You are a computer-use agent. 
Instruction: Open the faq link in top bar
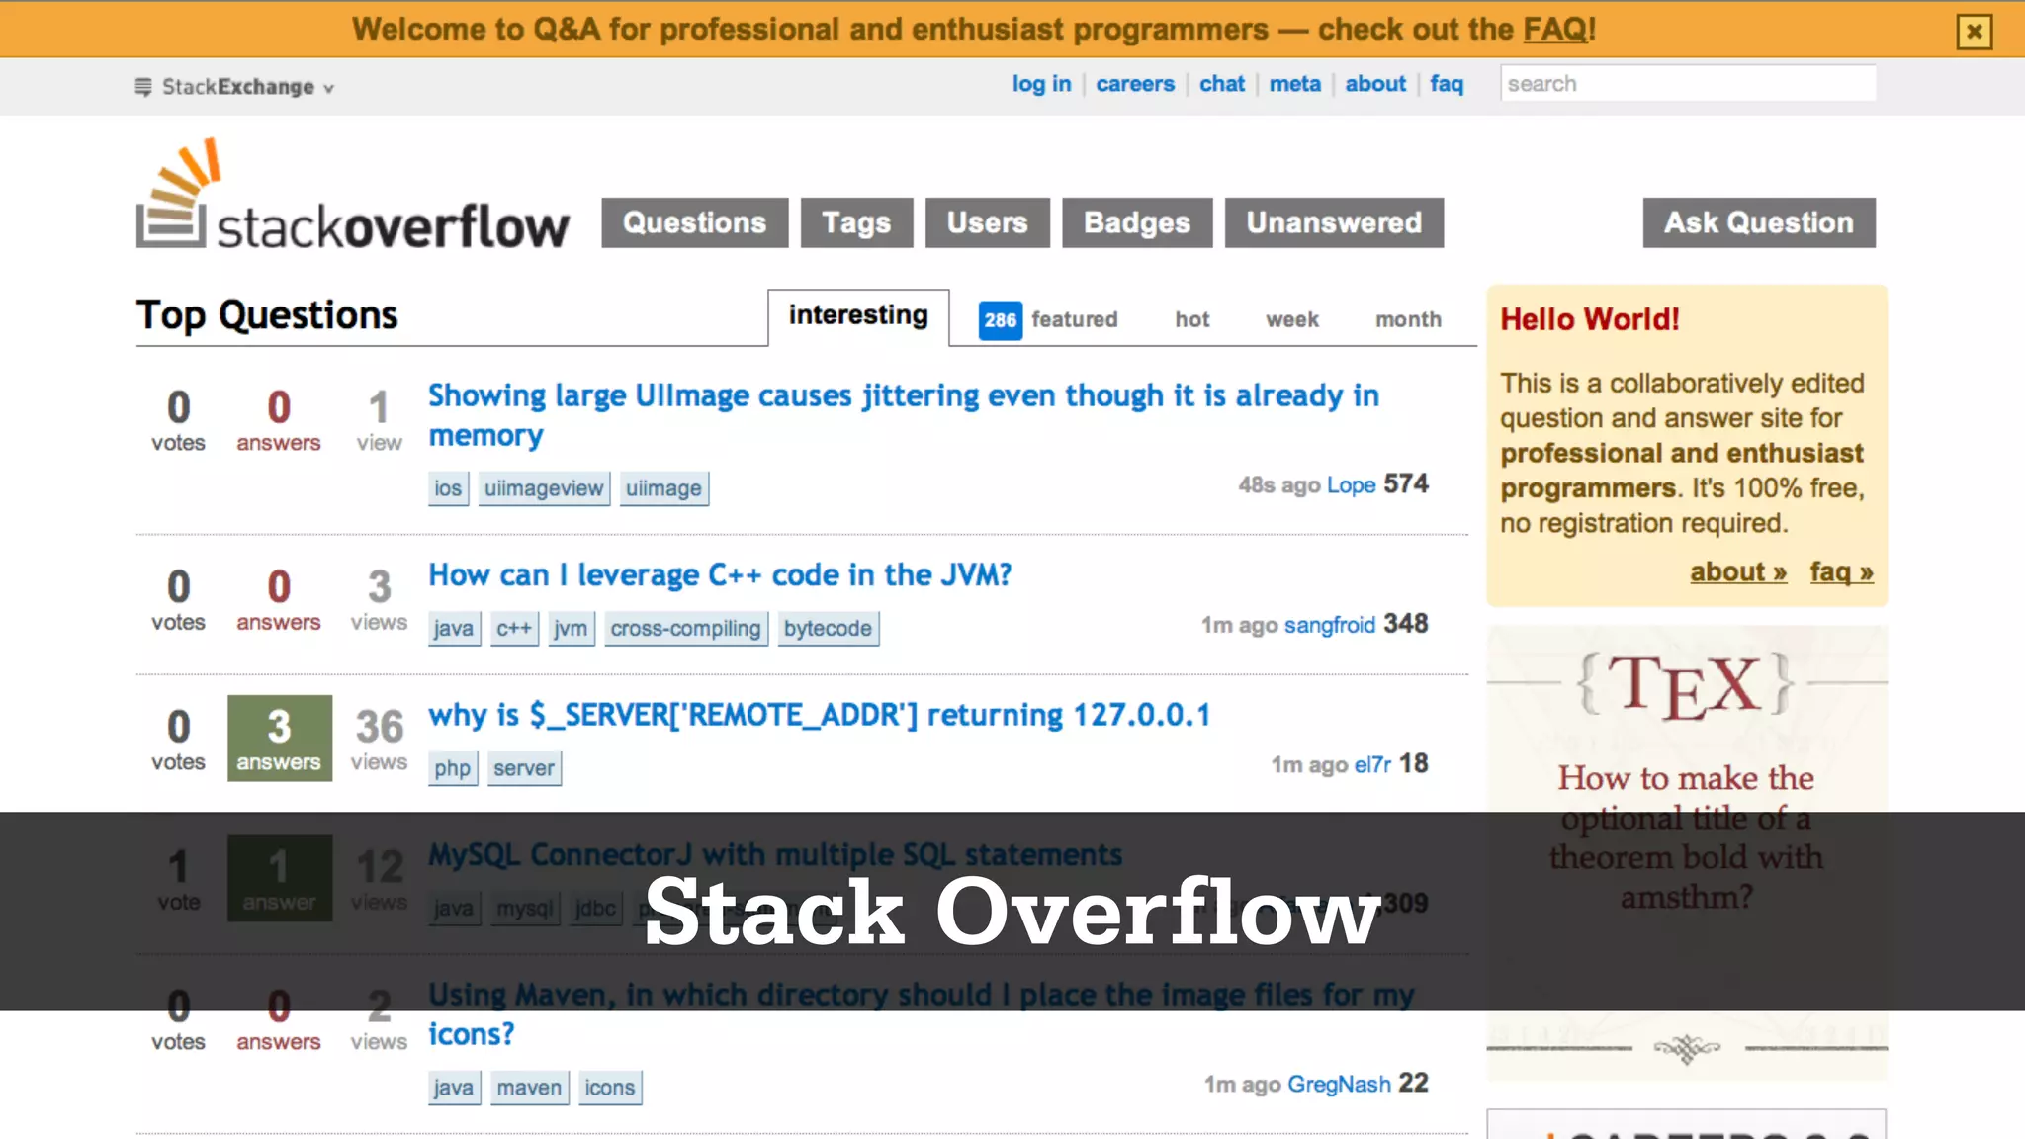[x=1447, y=84]
